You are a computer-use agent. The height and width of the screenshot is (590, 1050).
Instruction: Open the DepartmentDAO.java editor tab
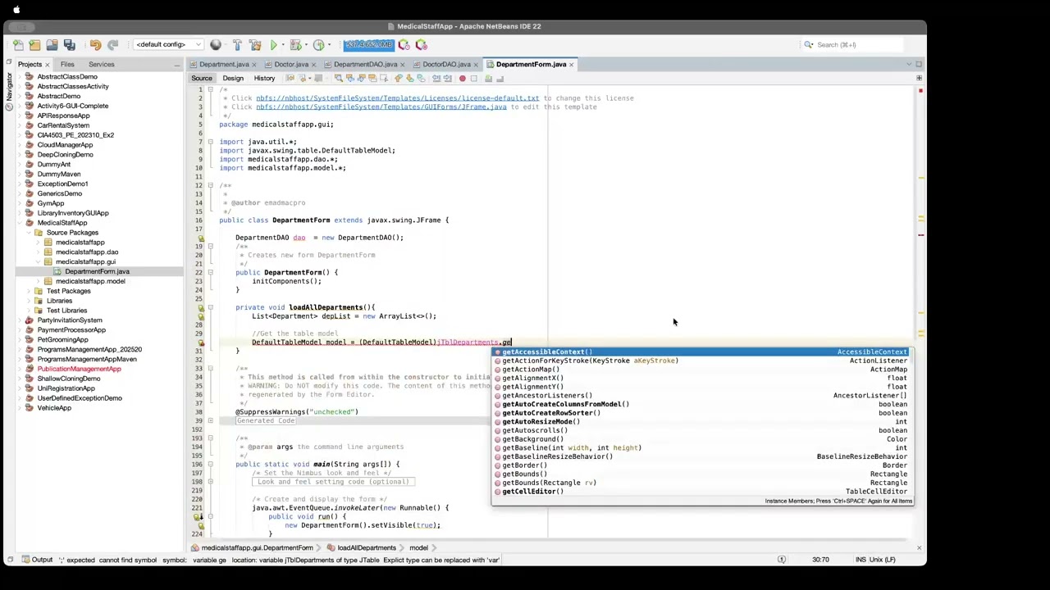pos(365,64)
